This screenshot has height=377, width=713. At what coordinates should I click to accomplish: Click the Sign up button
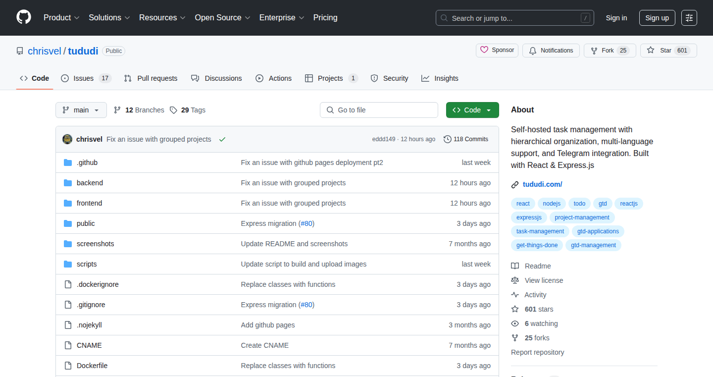(657, 18)
